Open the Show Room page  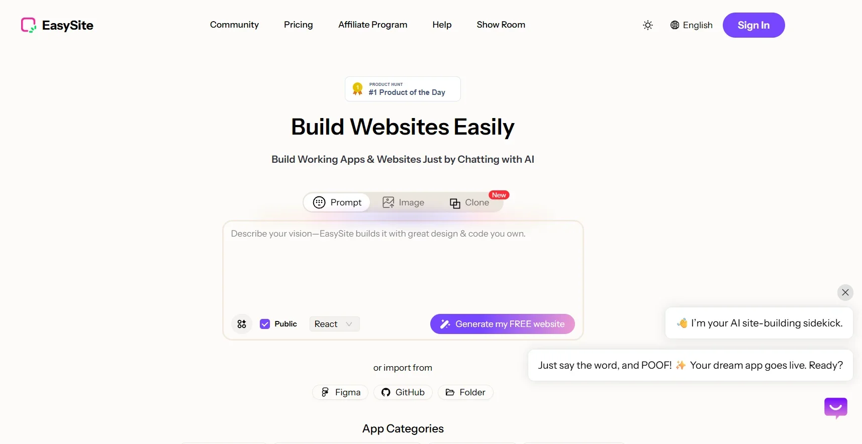click(501, 25)
